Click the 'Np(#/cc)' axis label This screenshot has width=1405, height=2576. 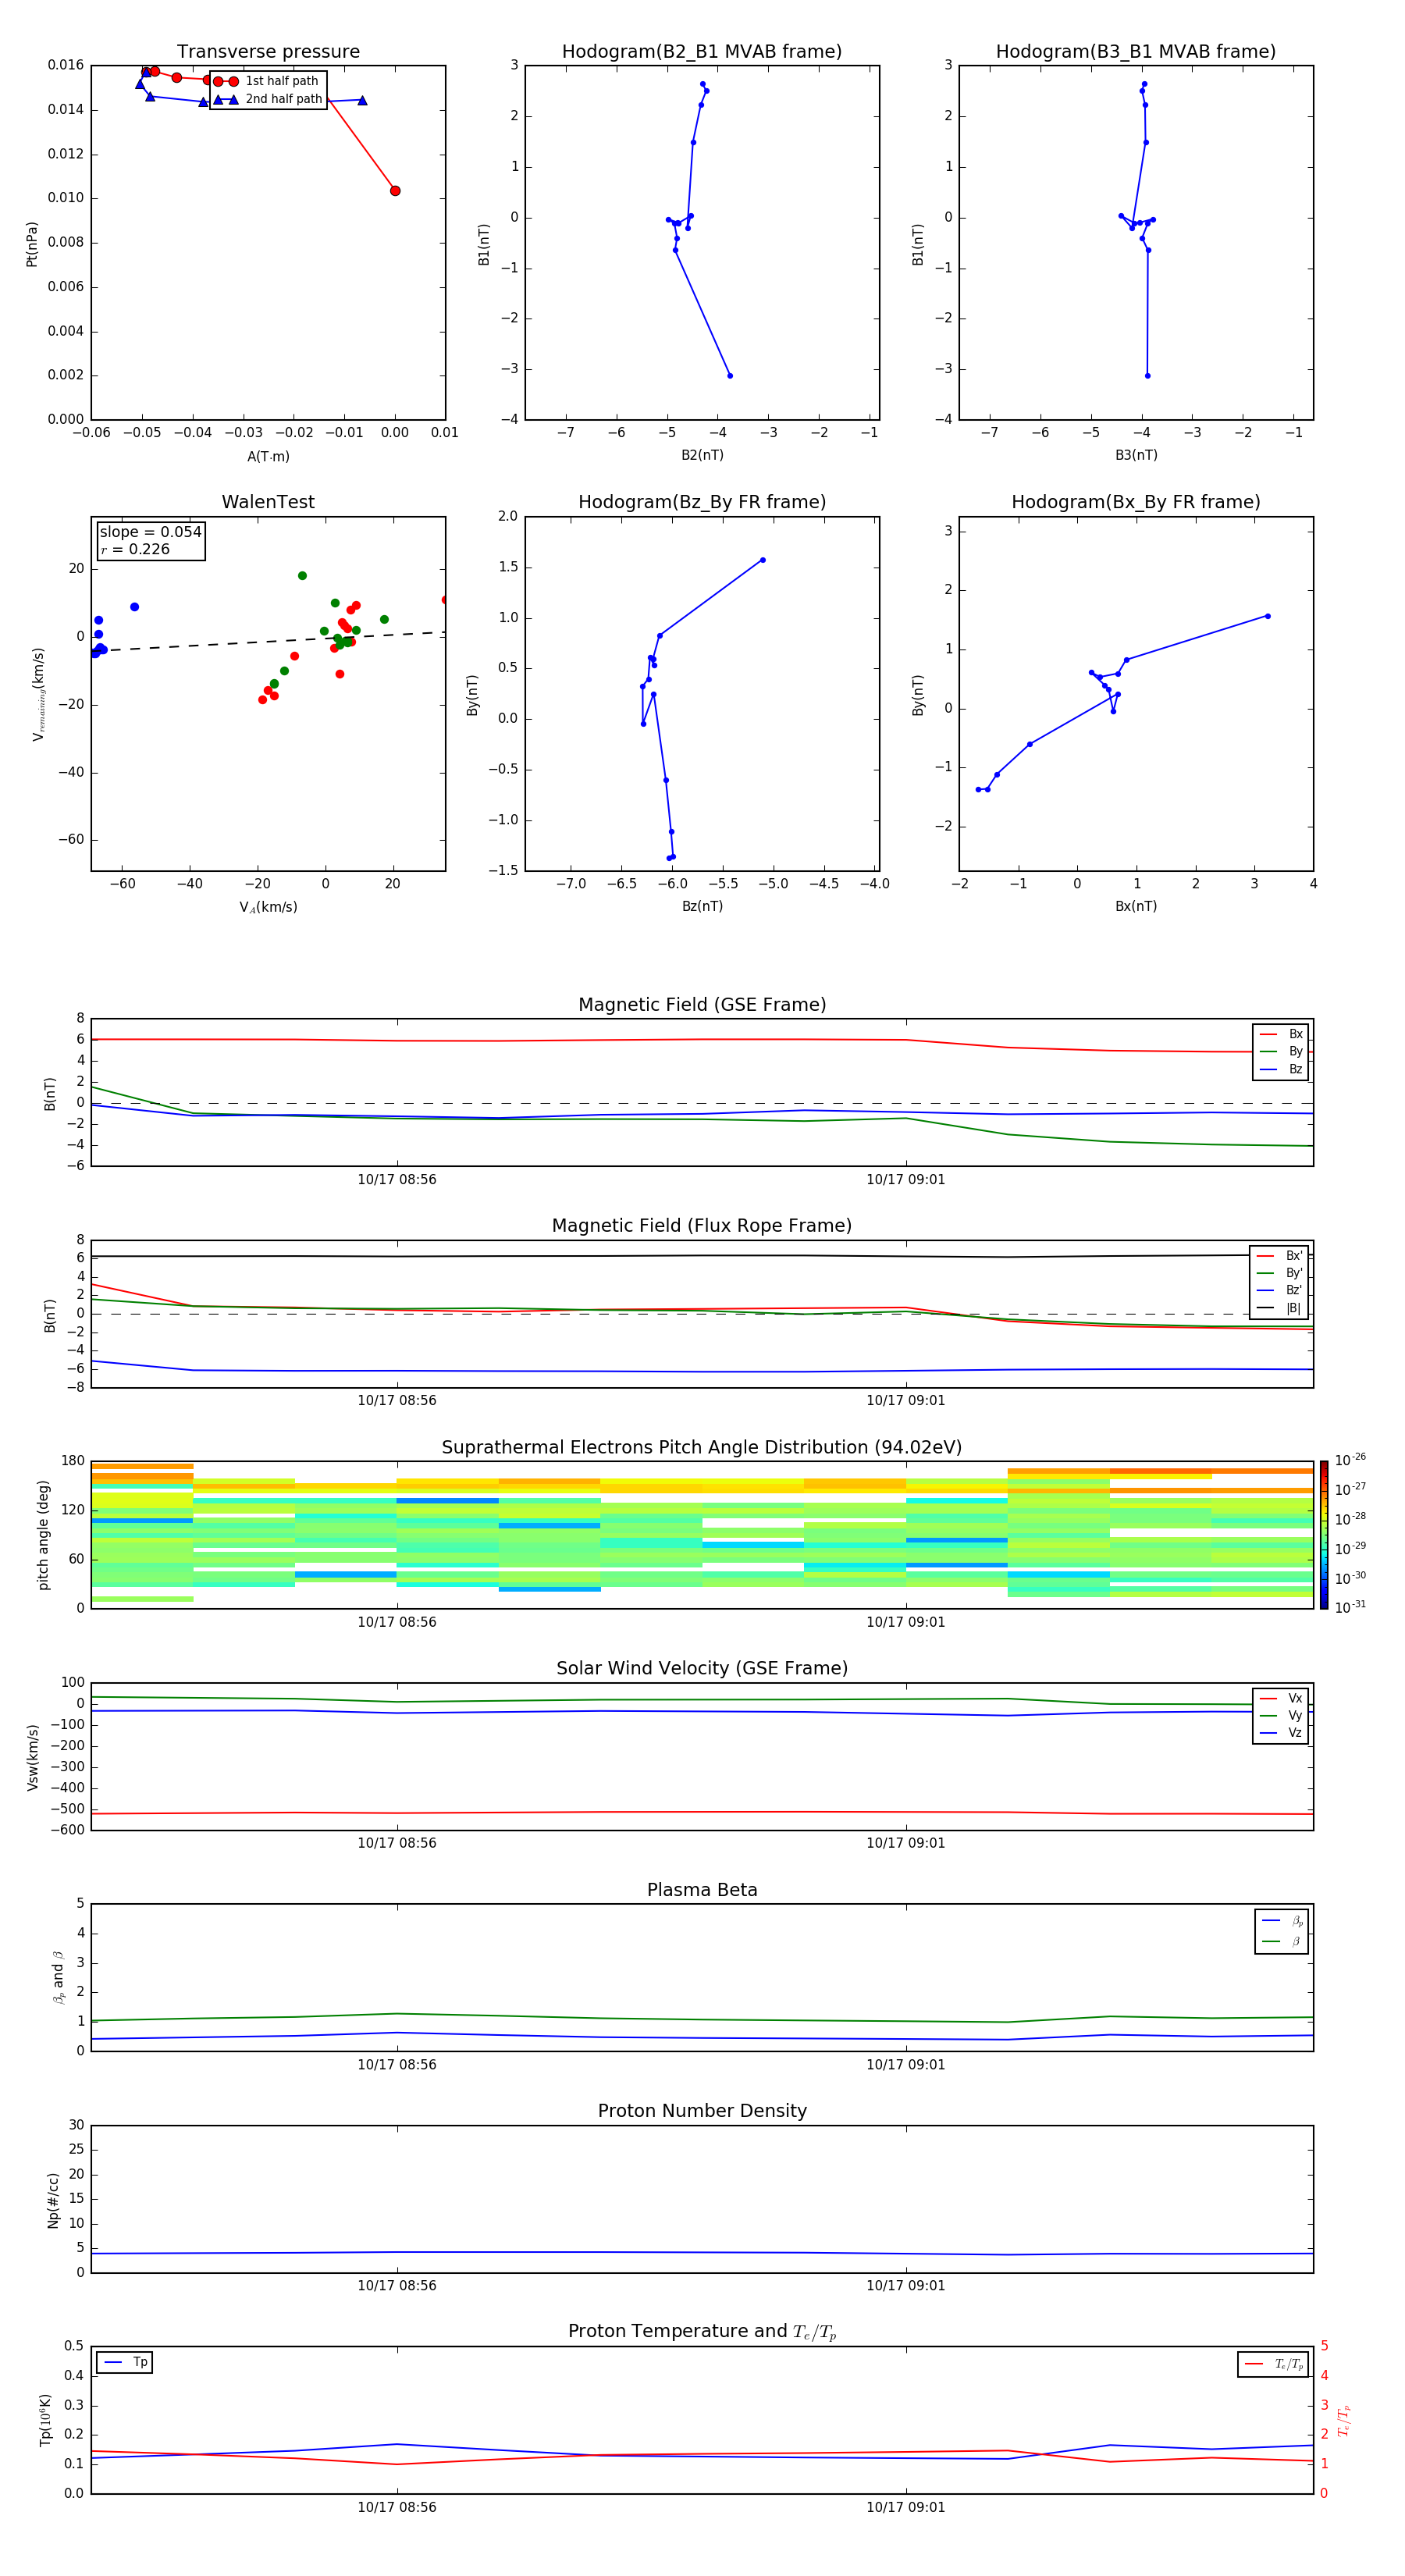pos(53,2200)
